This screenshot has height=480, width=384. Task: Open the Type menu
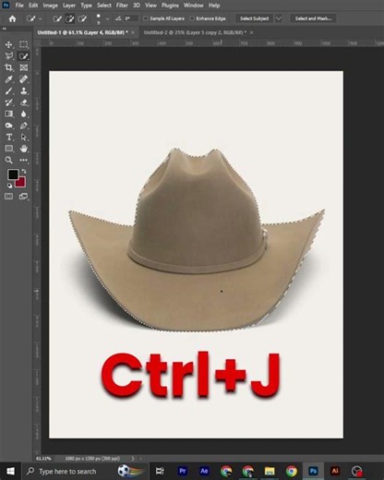tap(86, 6)
